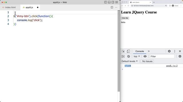Viewport: 183px width, 102px height.
Task: Click the vertical scrollbar of the editor
Action: [x=119, y=51]
